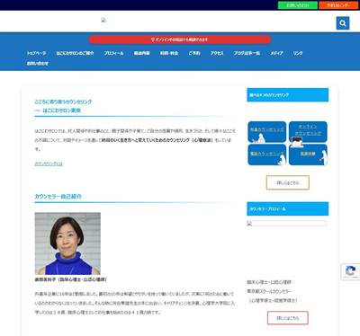Click the orange 予約カレンダー header button
This screenshot has height=336, width=360.
[x=338, y=5]
